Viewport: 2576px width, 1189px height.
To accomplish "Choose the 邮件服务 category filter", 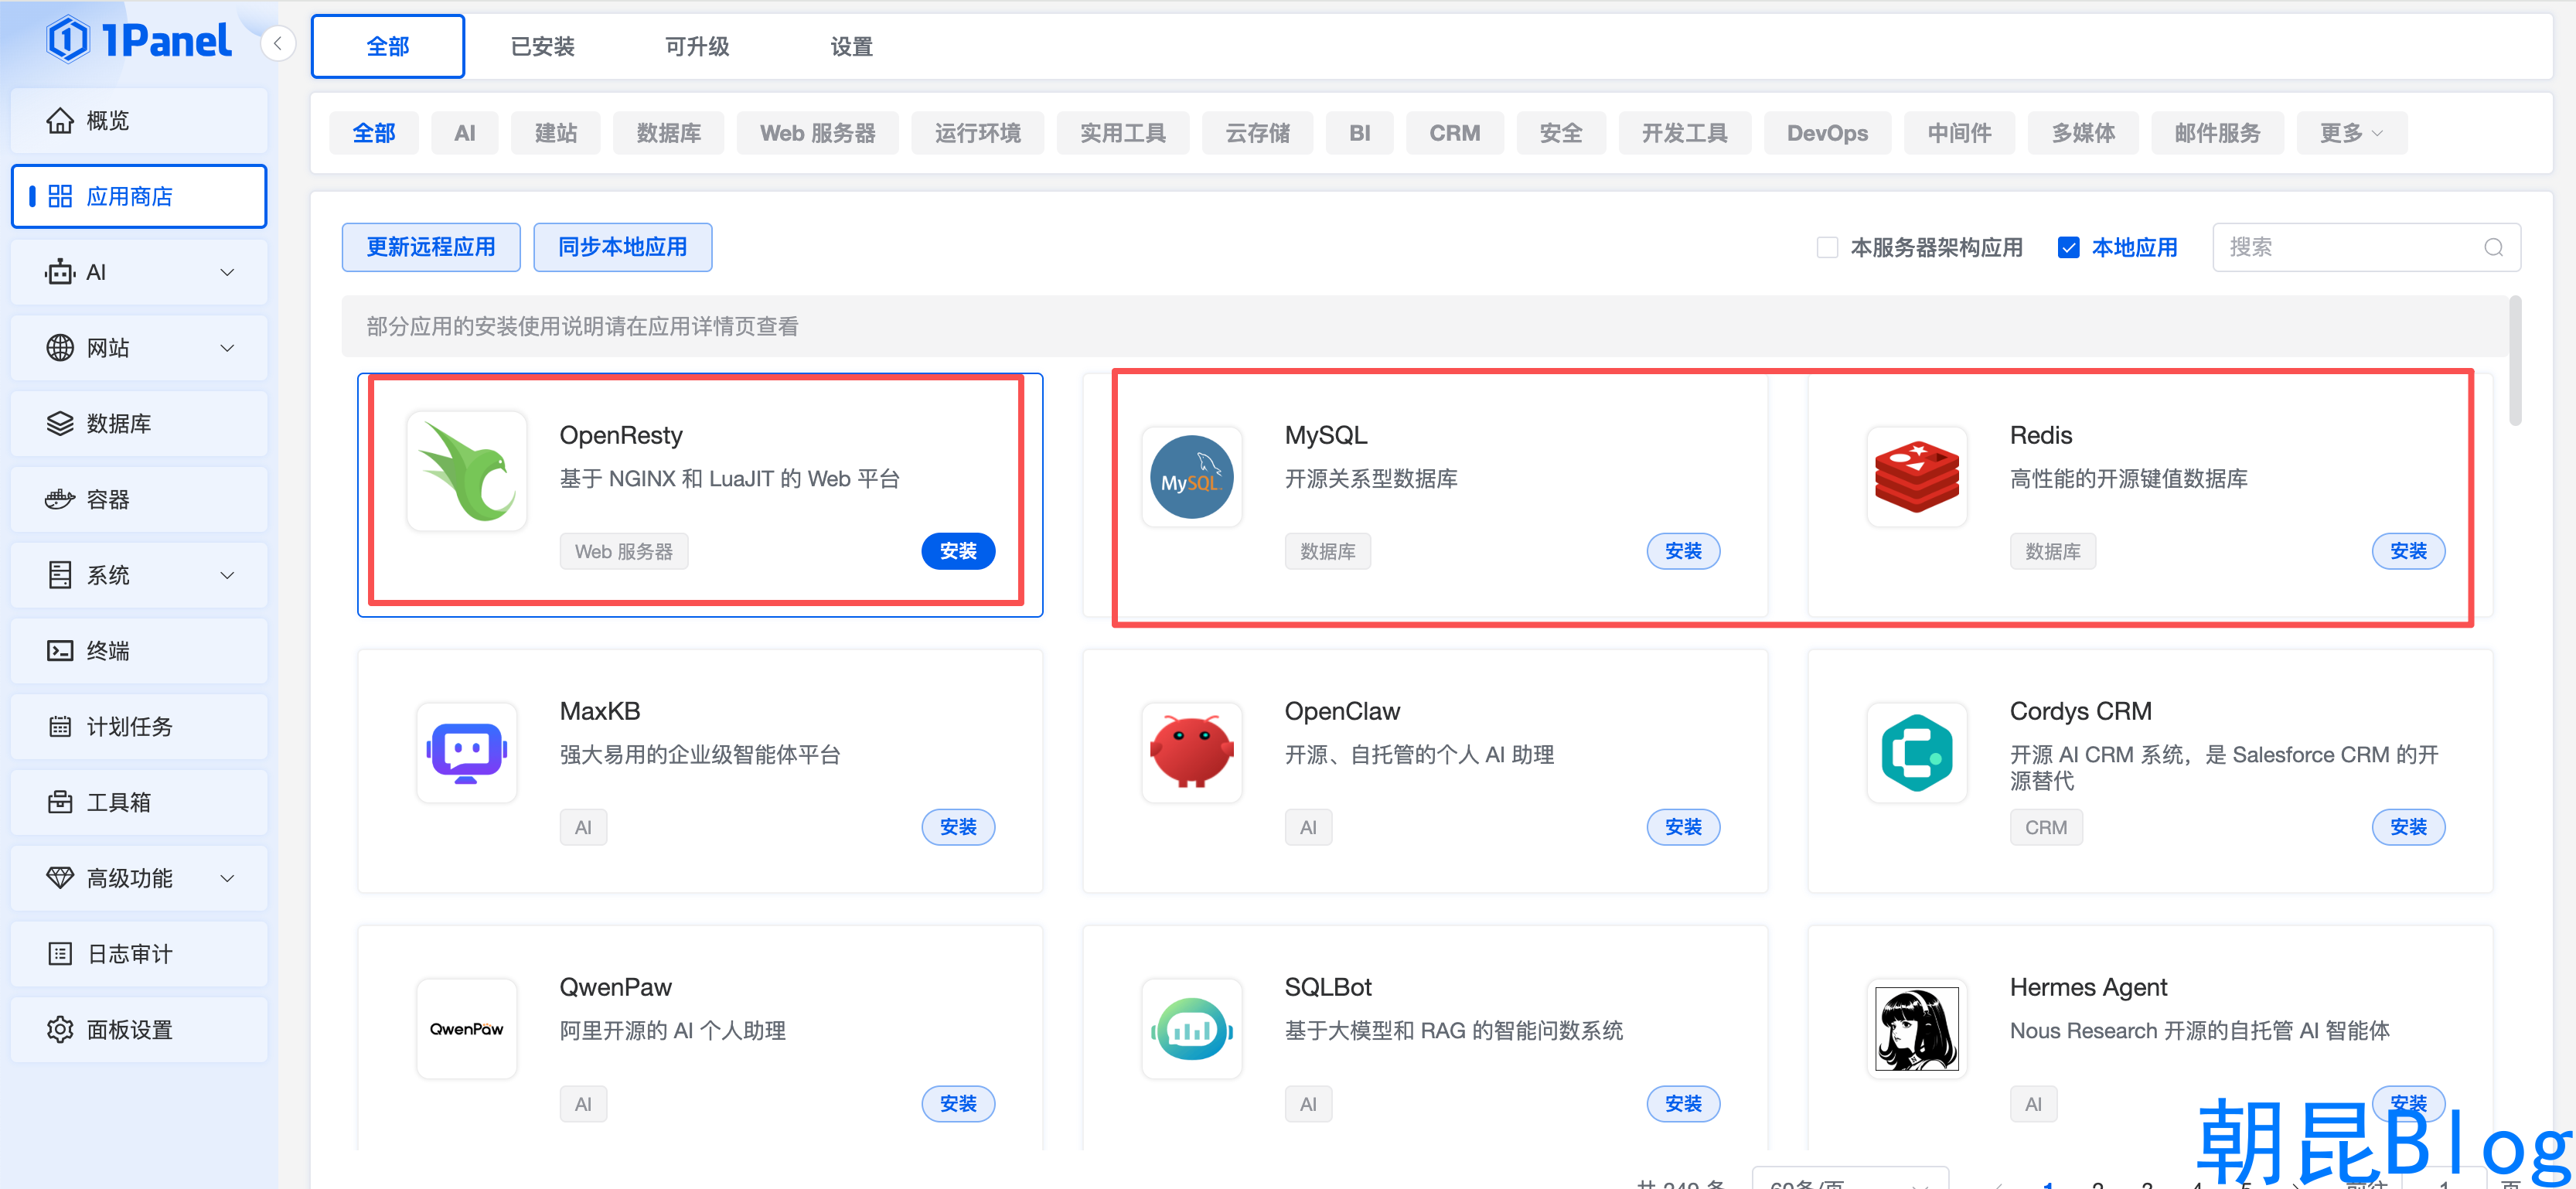I will click(2218, 133).
